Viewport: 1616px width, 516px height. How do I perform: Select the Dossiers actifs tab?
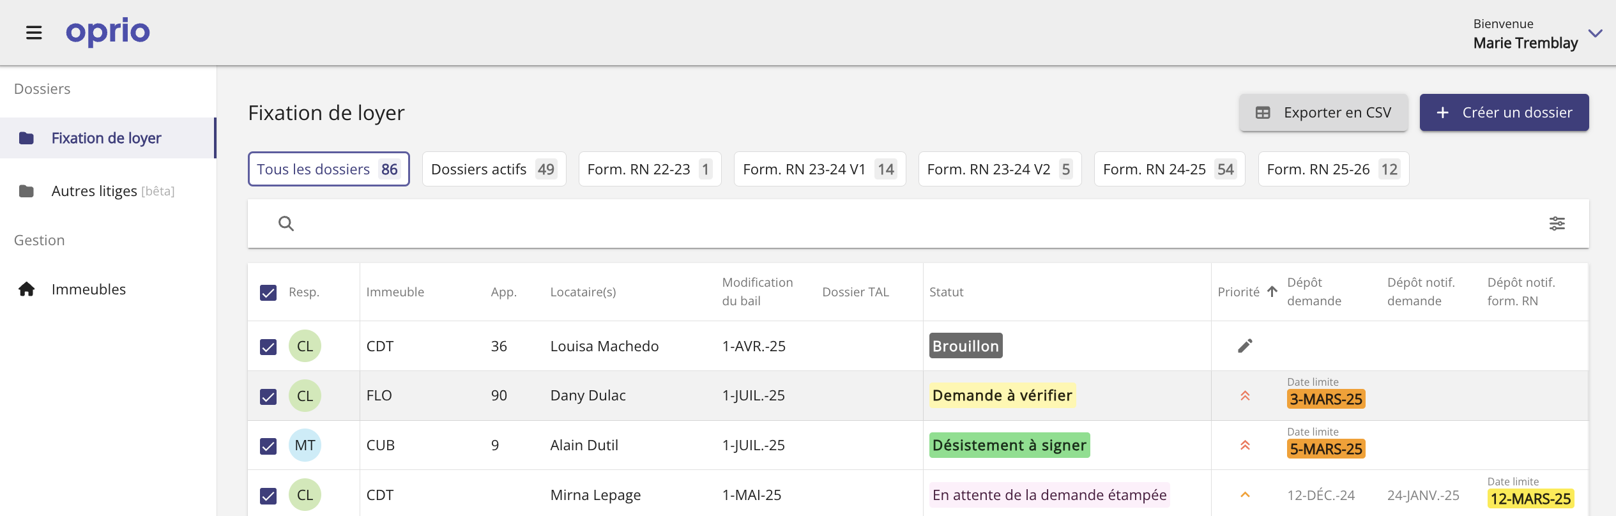494,169
